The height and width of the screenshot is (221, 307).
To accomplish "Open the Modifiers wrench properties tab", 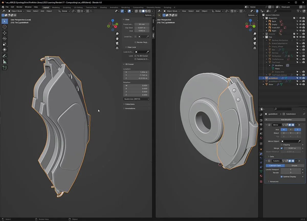I will pos(261,154).
